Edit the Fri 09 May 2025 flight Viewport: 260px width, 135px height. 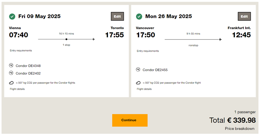(x=117, y=16)
